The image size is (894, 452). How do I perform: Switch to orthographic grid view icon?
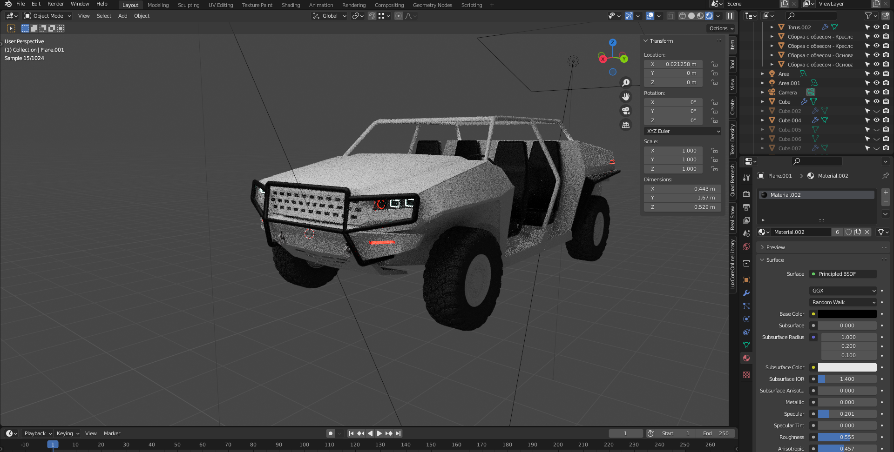[x=626, y=125]
